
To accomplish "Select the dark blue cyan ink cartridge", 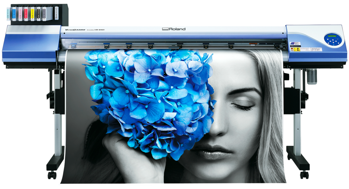I will pyautogui.click(x=14, y=14).
